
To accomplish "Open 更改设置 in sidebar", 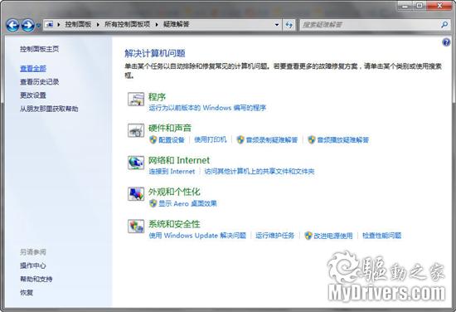I will pyautogui.click(x=33, y=95).
